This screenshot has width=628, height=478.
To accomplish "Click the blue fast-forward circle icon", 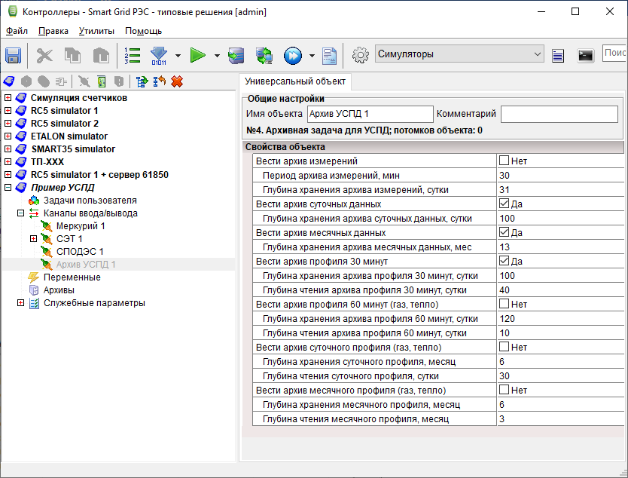I will pos(292,55).
